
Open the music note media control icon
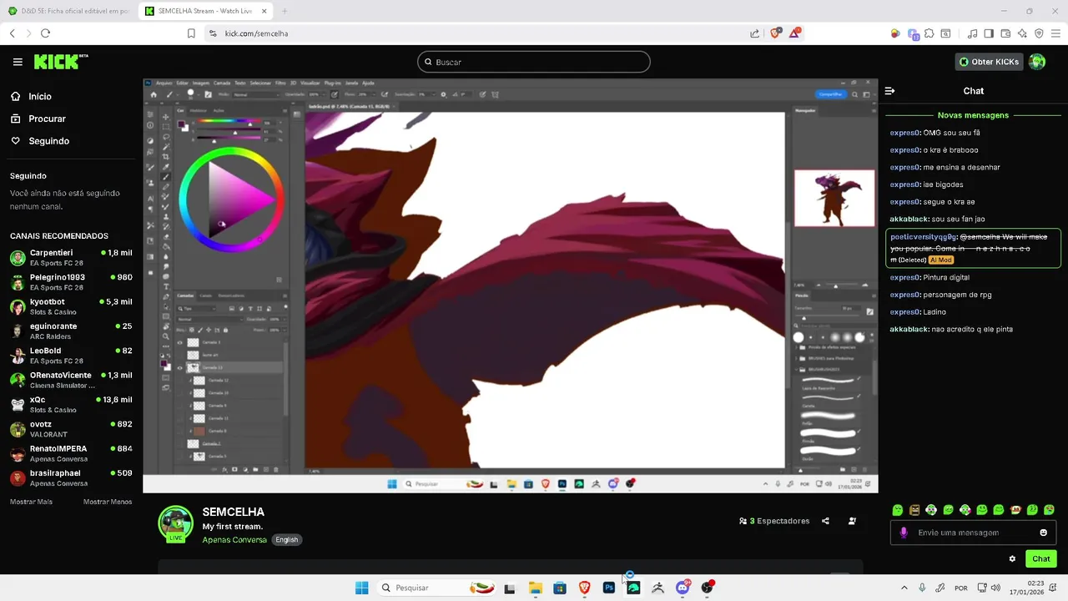972,33
